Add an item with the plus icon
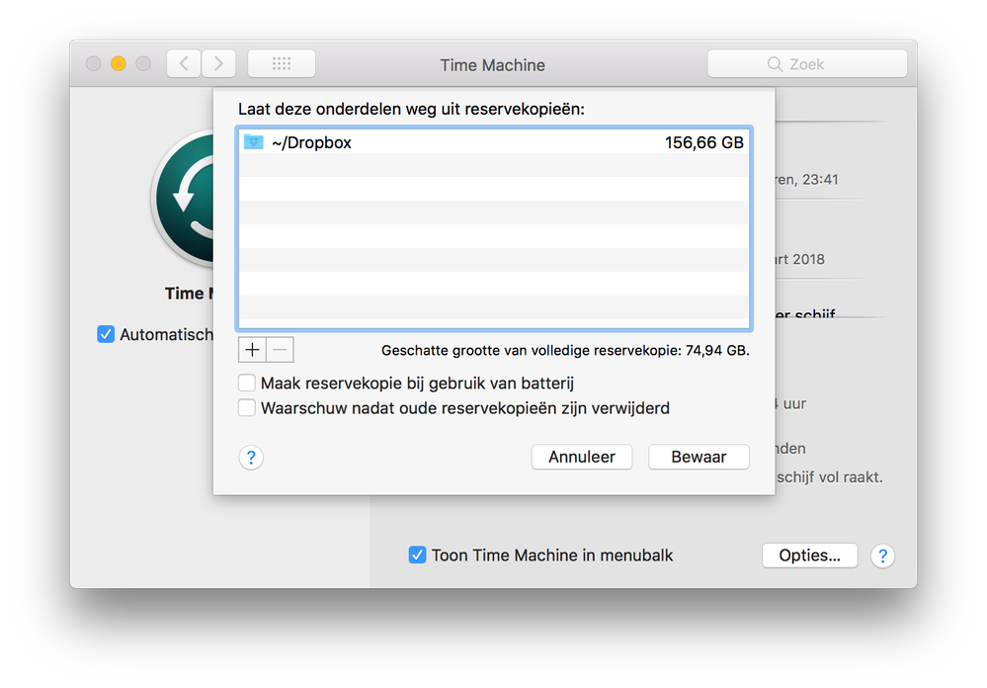Viewport: 987px width, 688px height. 252,349
